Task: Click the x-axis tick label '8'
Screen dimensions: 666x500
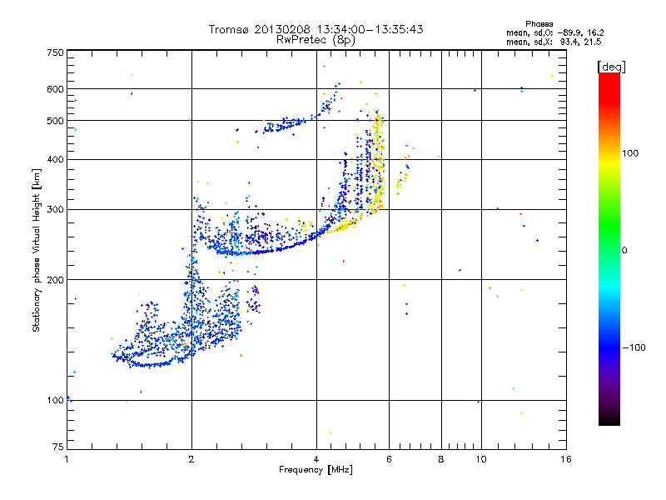Action: (441, 459)
